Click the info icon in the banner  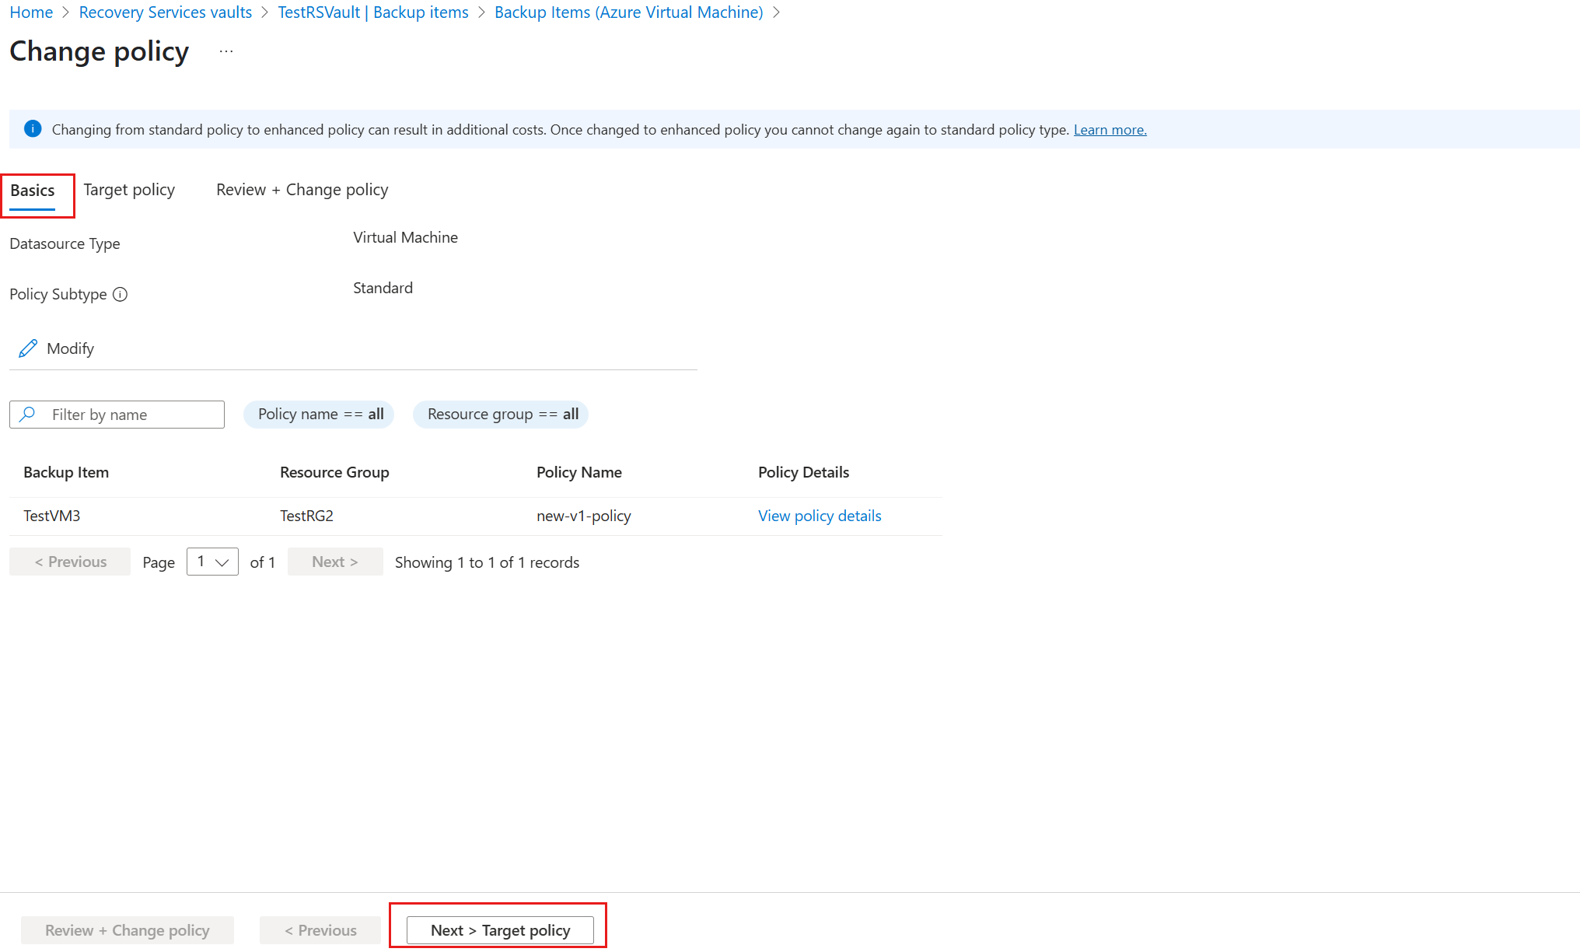33,129
